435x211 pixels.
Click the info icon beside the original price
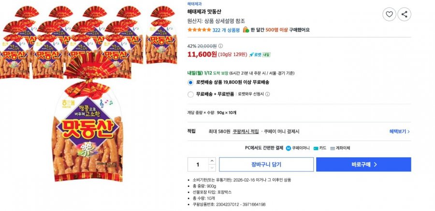221,46
